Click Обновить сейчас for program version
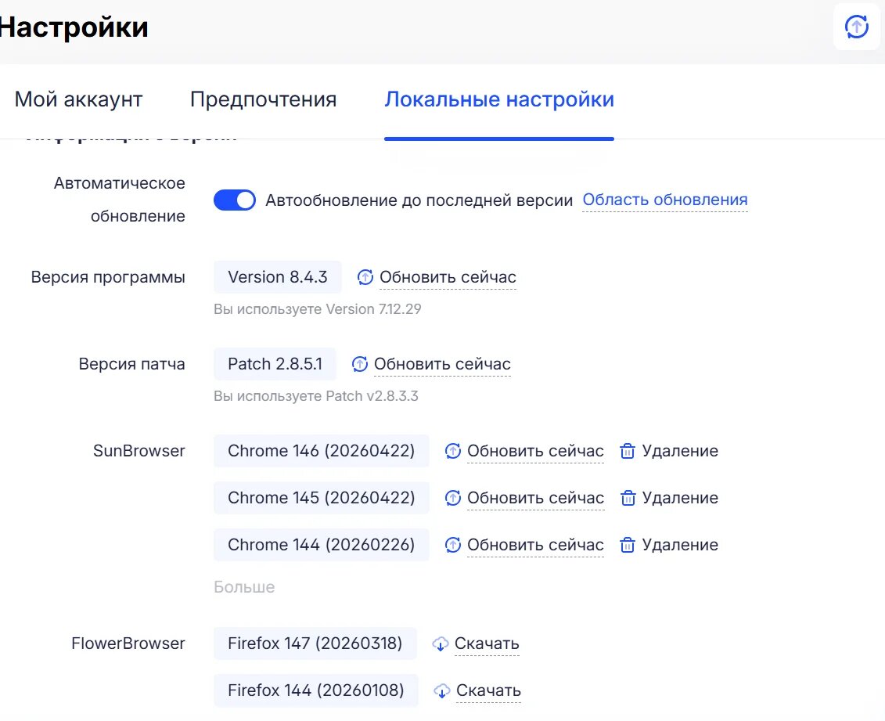Viewport: 885px width, 721px height. [x=448, y=277]
